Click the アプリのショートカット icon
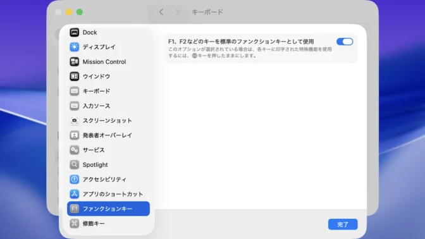This screenshot has width=425, height=239. pos(74,194)
